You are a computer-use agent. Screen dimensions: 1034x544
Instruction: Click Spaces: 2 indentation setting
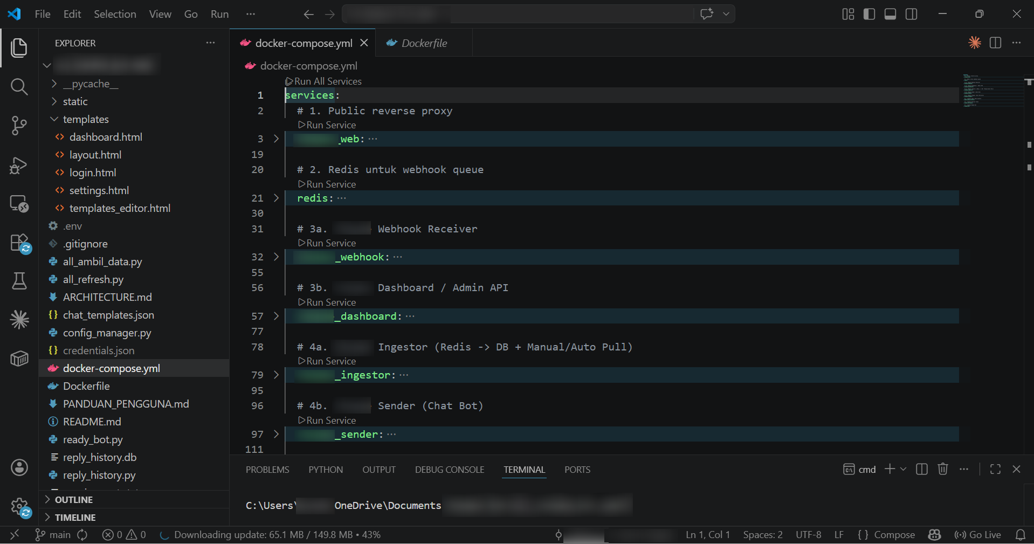(763, 535)
